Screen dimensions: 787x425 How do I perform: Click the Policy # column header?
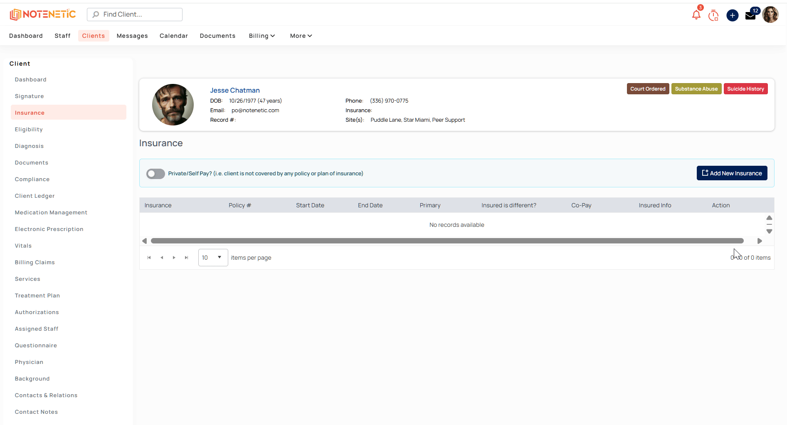tap(240, 205)
